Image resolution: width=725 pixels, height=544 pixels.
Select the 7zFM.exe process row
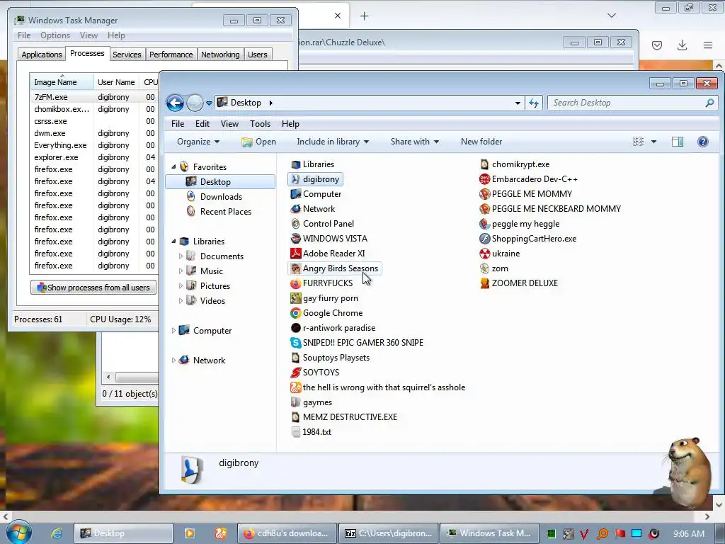coord(94,97)
